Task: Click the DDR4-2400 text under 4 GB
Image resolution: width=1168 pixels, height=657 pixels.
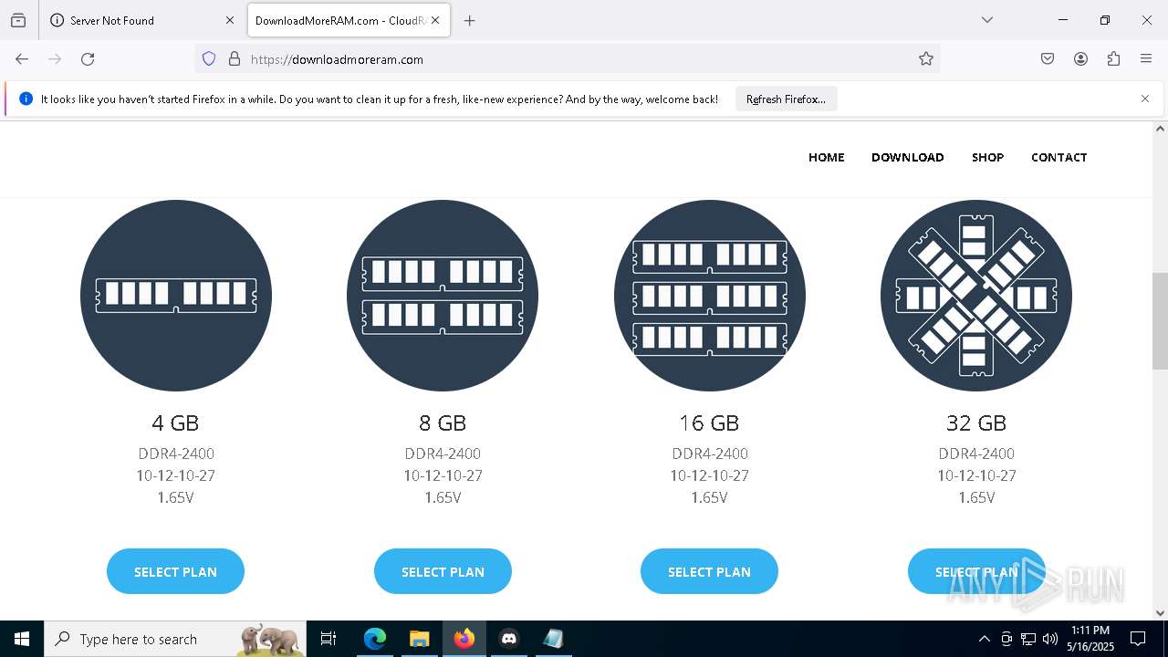Action: [x=176, y=454]
